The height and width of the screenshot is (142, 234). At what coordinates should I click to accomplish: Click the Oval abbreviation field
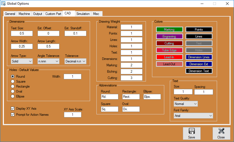tap(131, 109)
